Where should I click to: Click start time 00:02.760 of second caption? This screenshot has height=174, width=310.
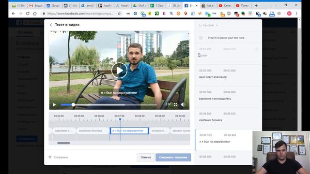pos(205,71)
